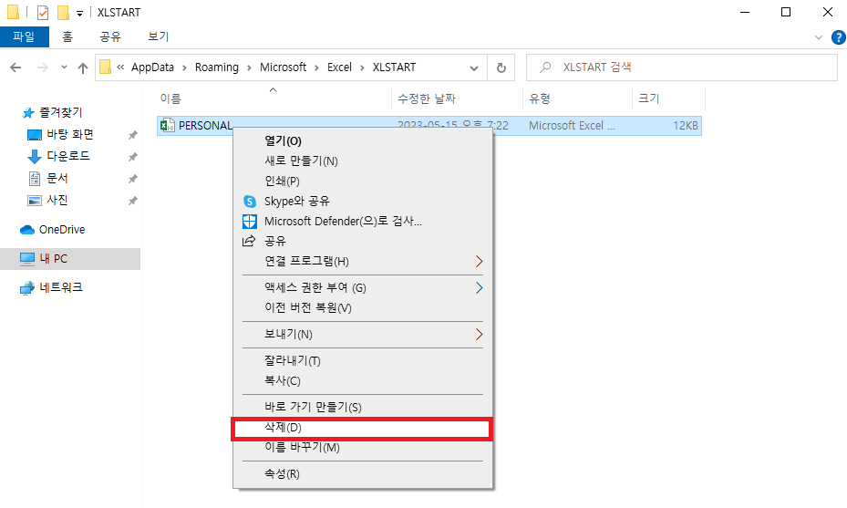Go up one folder level
The width and height of the screenshot is (847, 508).
tap(83, 67)
